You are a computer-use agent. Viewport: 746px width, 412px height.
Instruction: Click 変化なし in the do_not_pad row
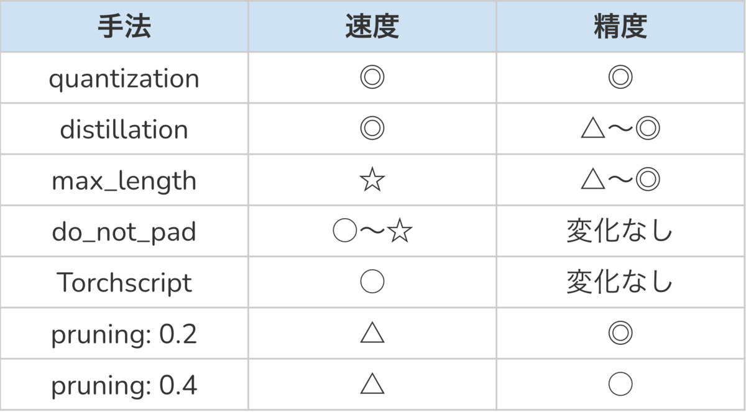pos(620,231)
